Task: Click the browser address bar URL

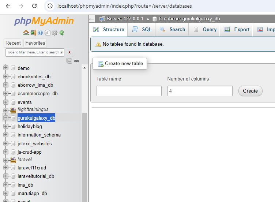Action: click(125, 6)
